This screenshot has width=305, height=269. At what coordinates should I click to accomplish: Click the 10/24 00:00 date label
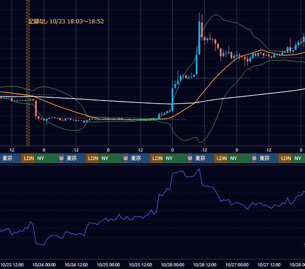coord(44,265)
